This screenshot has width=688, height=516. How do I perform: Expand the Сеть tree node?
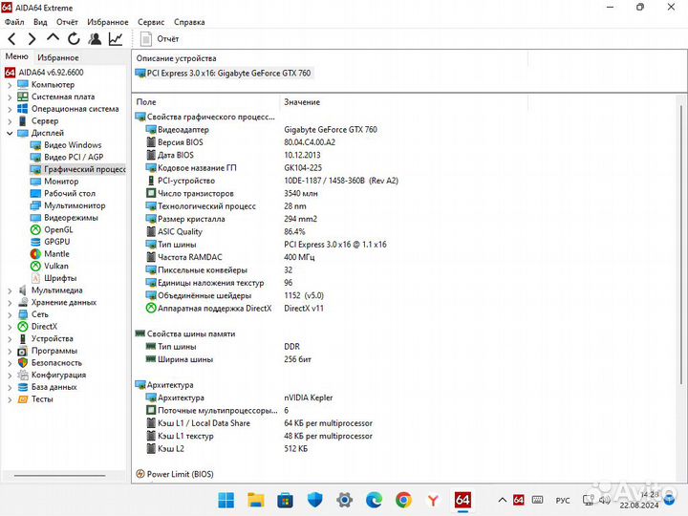tap(10, 314)
